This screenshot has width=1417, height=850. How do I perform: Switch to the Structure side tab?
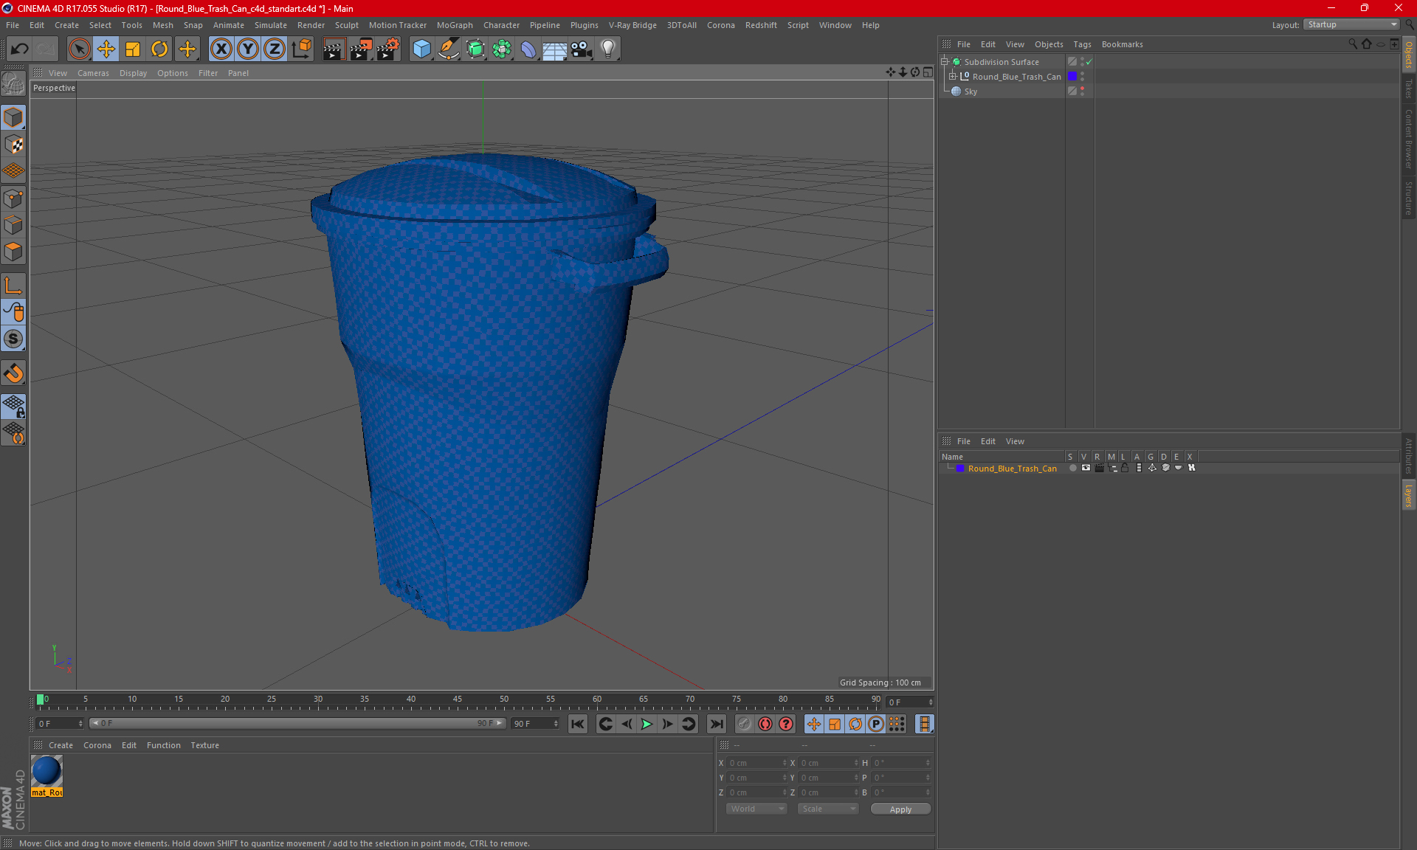click(1408, 198)
